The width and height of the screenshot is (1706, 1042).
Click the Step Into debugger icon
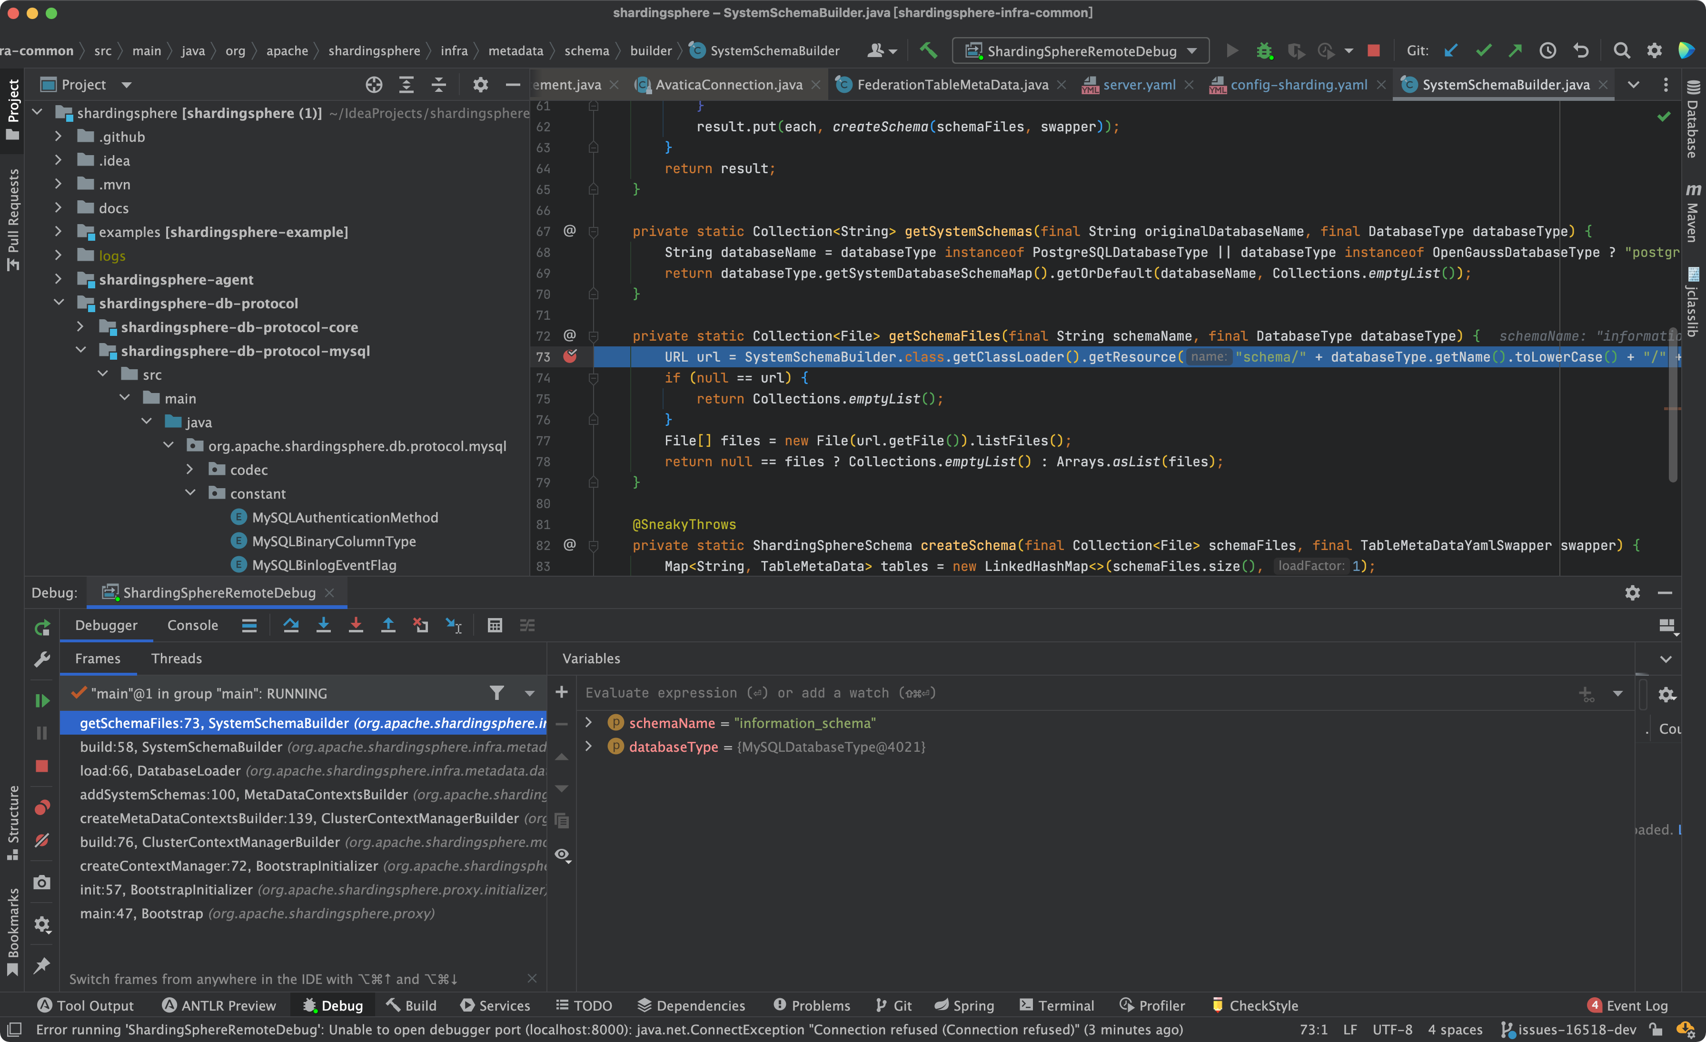click(323, 626)
